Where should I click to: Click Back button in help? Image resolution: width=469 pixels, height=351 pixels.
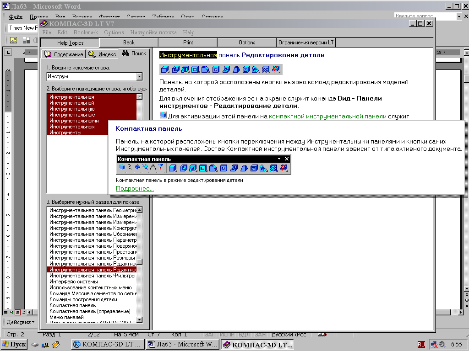pos(129,43)
